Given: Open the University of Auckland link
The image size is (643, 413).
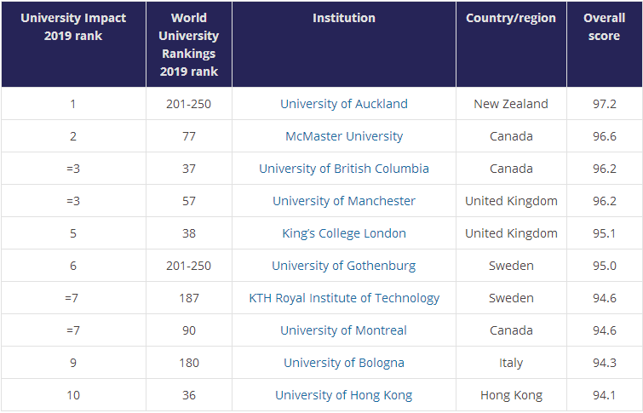Looking at the screenshot, I should coord(343,104).
